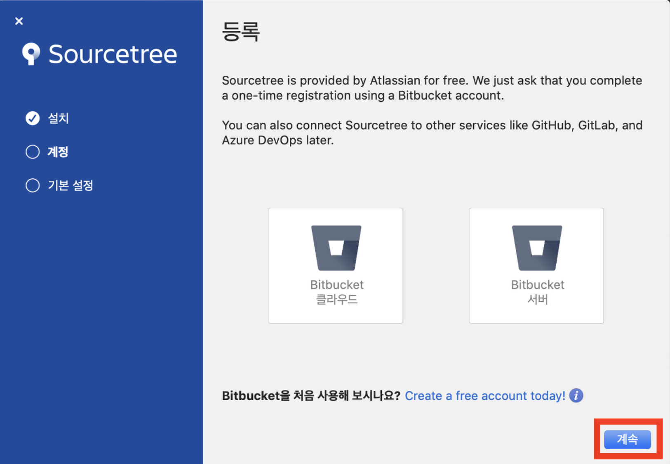Select the 기본 설정 step circle
Viewport: 670px width, 464px height.
(33, 185)
